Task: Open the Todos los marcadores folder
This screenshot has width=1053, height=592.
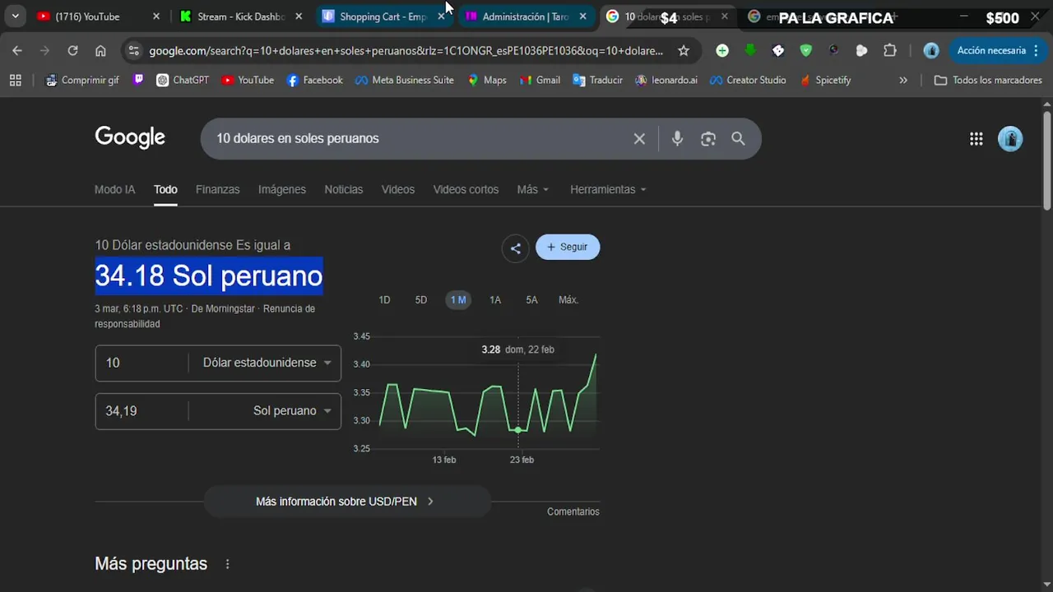Action: [988, 81]
